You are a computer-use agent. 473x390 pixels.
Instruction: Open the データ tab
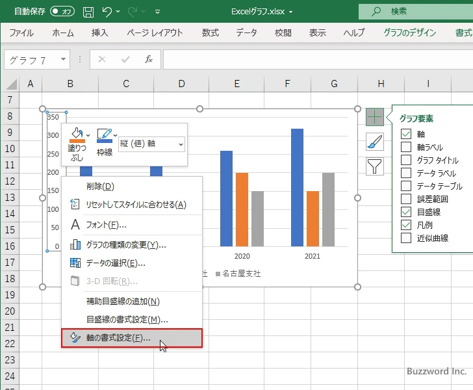point(246,32)
